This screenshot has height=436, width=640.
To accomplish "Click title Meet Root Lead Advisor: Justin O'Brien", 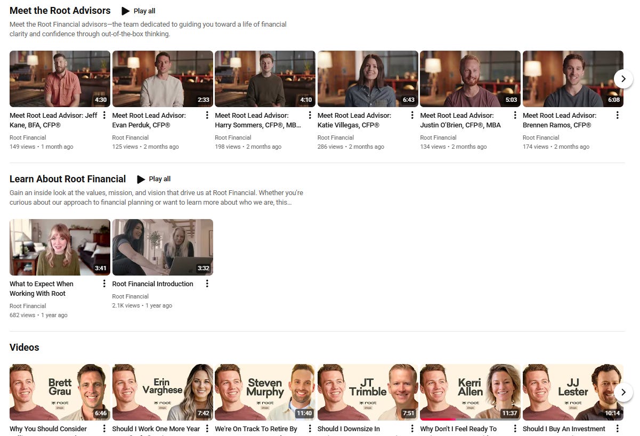I will [x=460, y=120].
